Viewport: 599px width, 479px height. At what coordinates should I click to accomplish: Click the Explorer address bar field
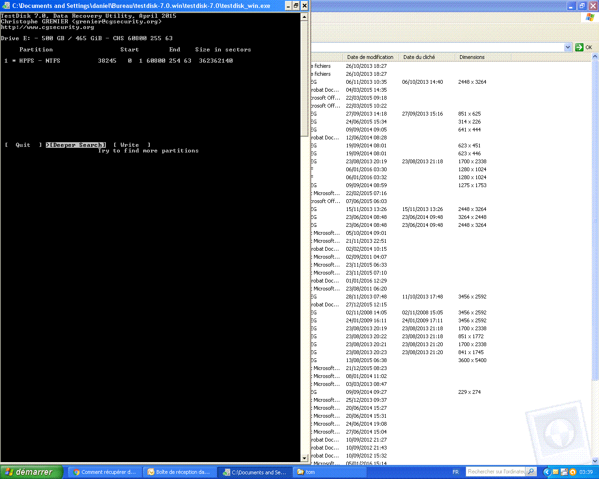pyautogui.click(x=438, y=47)
